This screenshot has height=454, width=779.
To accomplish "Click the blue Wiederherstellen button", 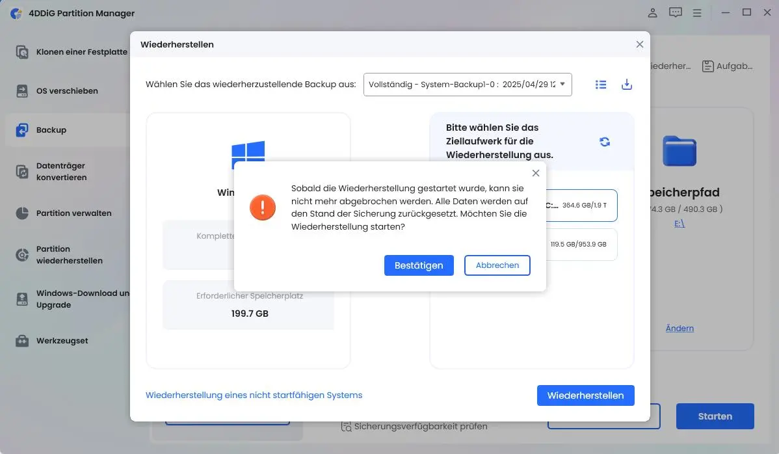I will pyautogui.click(x=585, y=395).
